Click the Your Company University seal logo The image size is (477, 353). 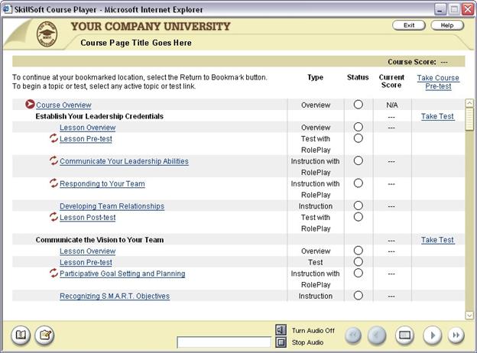47,34
